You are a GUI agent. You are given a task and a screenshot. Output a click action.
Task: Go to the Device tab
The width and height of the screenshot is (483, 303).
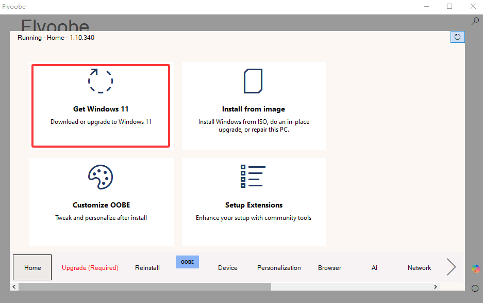coord(228,268)
